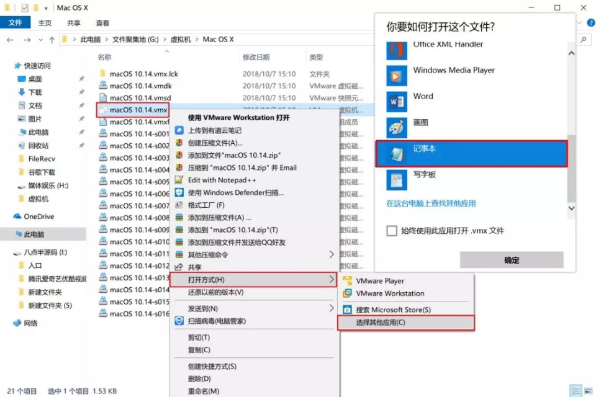Screen dimensions: 596x397
Task: Click the Network (网络) icon in the sidebar
Action: point(17,323)
